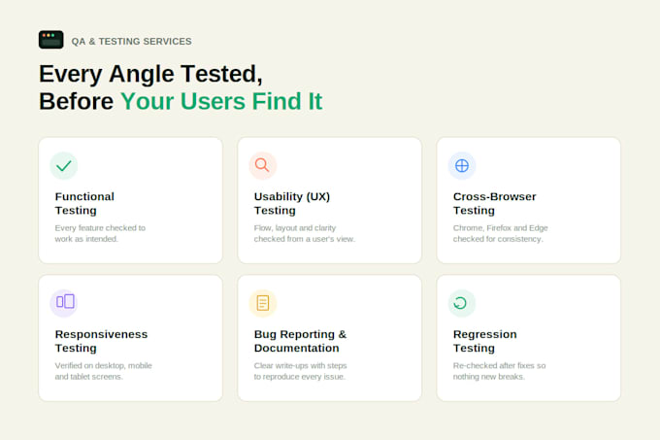The image size is (660, 440).
Task: Click the 'Re-checked after fixes' description
Action: pos(499,371)
